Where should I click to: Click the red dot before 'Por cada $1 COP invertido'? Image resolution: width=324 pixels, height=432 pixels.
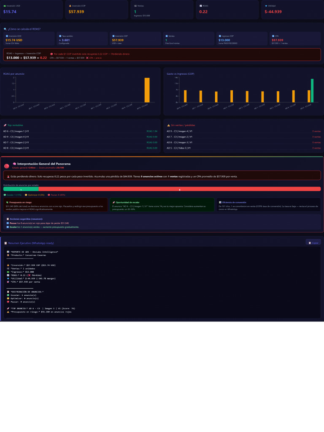[x=51, y=54]
